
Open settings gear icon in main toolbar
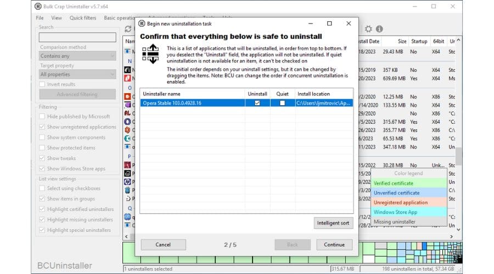coord(368,29)
